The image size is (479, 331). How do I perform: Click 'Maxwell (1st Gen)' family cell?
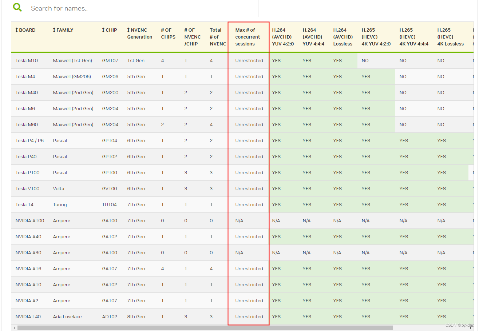click(72, 61)
